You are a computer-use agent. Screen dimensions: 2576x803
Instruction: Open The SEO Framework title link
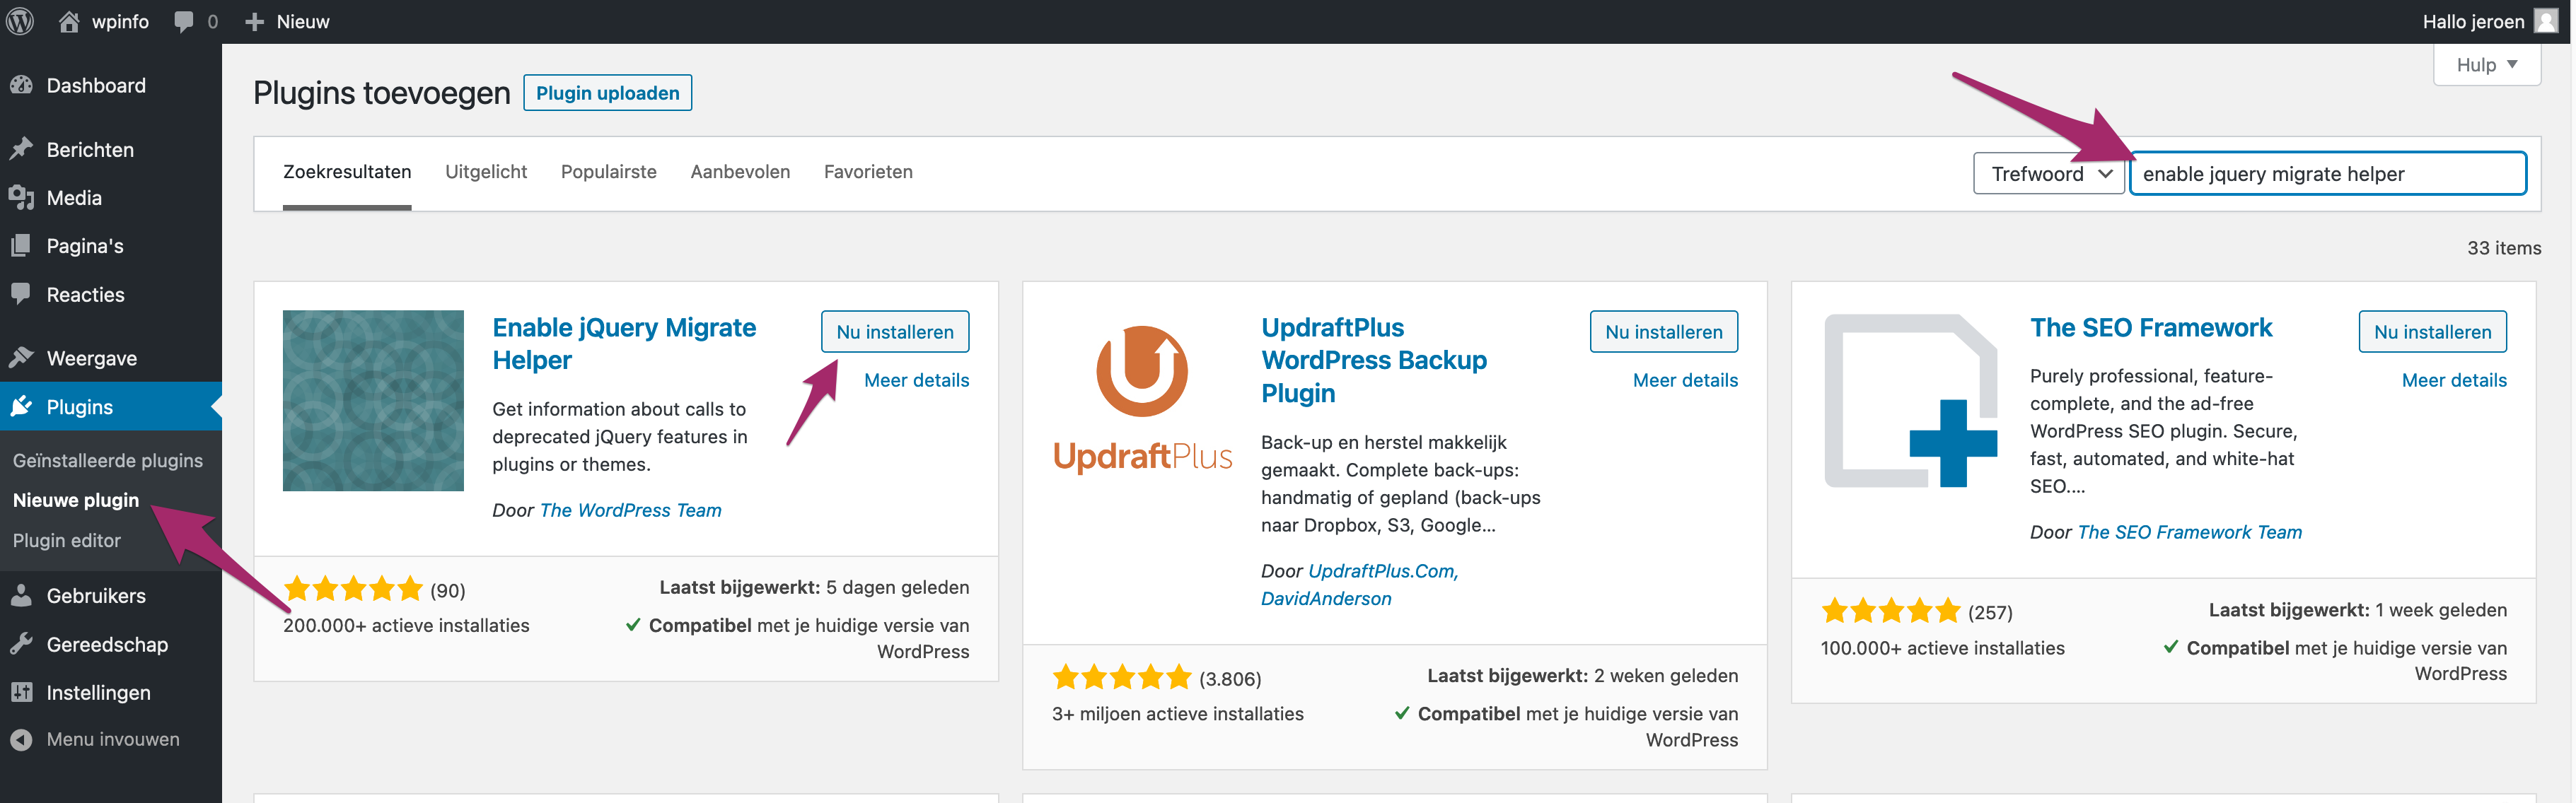point(2151,328)
